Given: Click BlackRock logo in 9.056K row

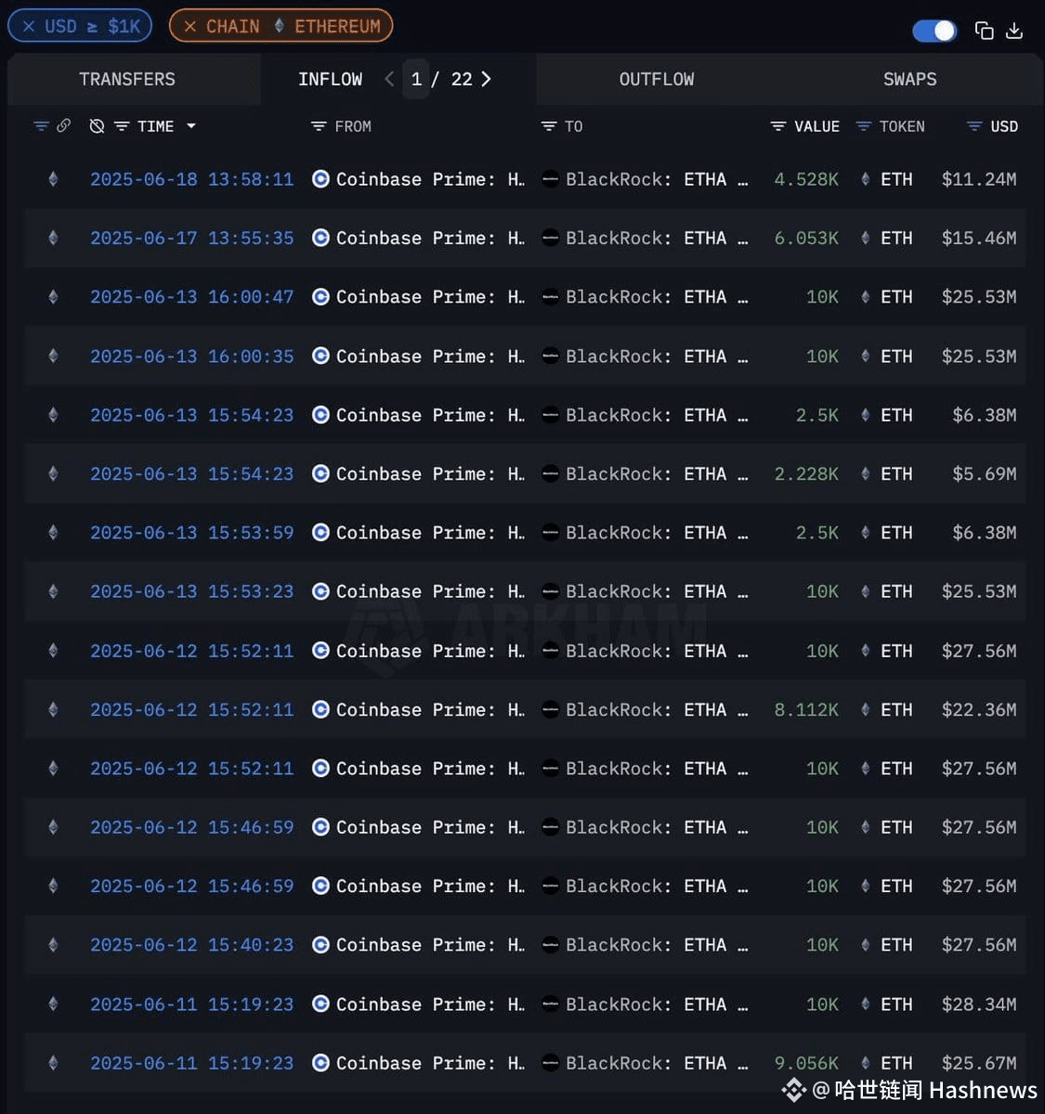Looking at the screenshot, I should tap(550, 1063).
